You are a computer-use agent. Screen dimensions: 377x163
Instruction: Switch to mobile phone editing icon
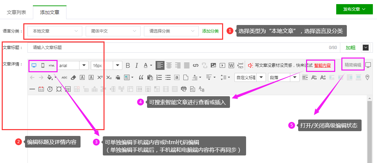click(x=42, y=65)
